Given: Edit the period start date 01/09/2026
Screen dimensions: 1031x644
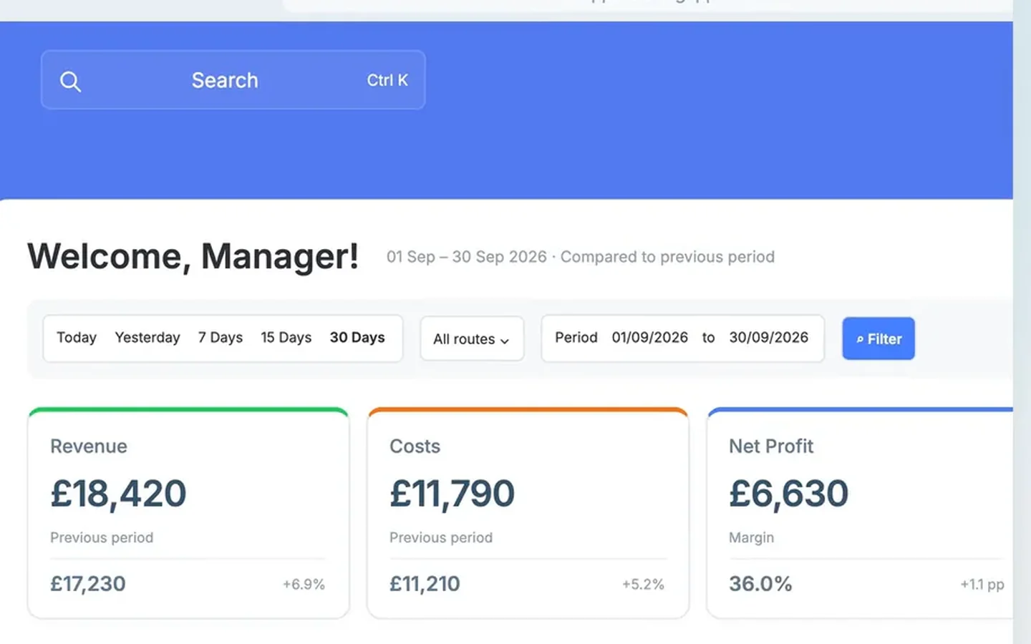Looking at the screenshot, I should pos(649,338).
